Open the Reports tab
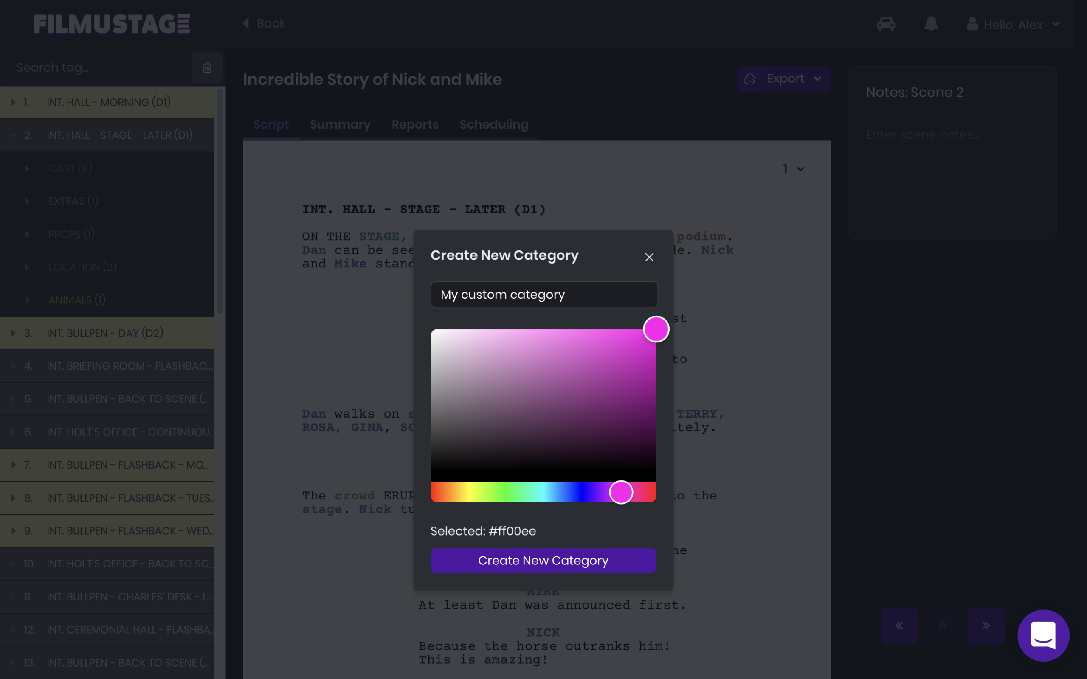 point(414,124)
